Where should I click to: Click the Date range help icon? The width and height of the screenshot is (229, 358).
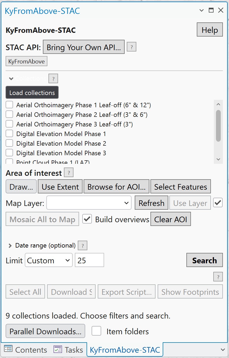[83, 246]
